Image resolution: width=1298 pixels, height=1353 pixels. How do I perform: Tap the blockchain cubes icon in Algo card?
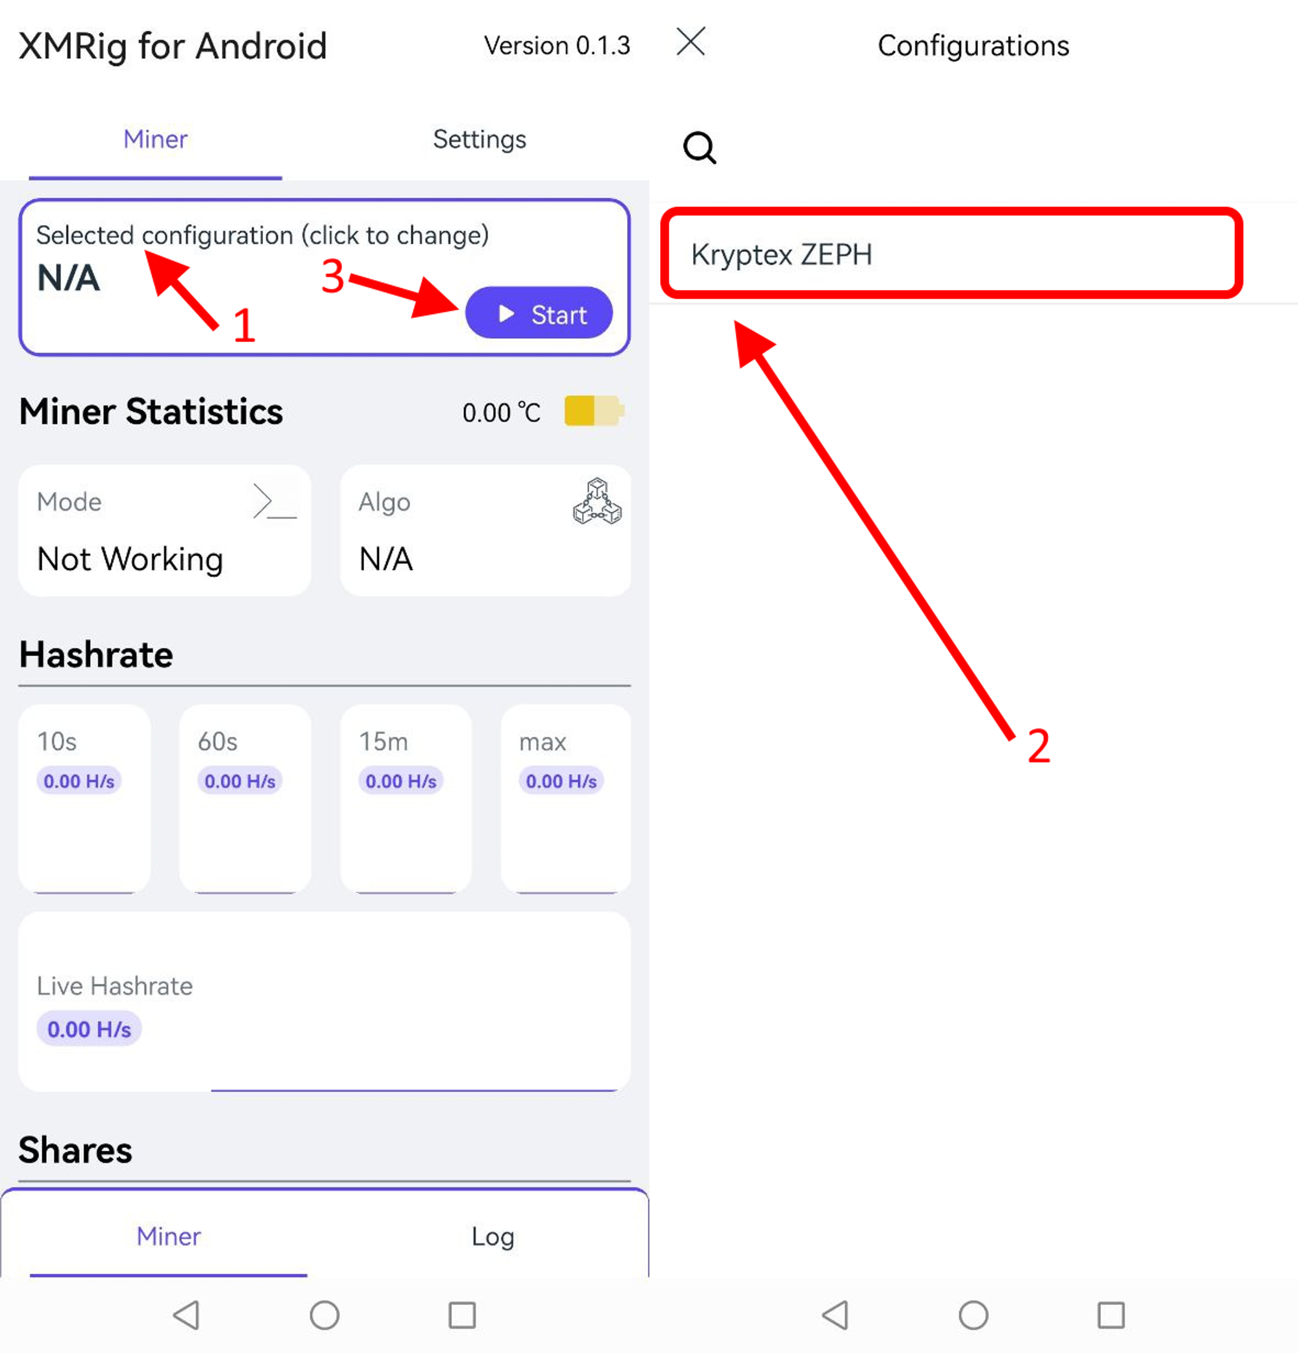597,502
